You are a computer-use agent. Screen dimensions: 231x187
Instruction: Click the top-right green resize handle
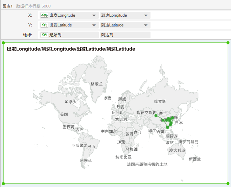pos(228,43)
